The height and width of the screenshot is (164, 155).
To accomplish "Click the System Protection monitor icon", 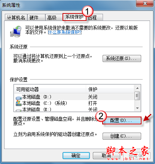I will pyautogui.click(x=16, y=31).
